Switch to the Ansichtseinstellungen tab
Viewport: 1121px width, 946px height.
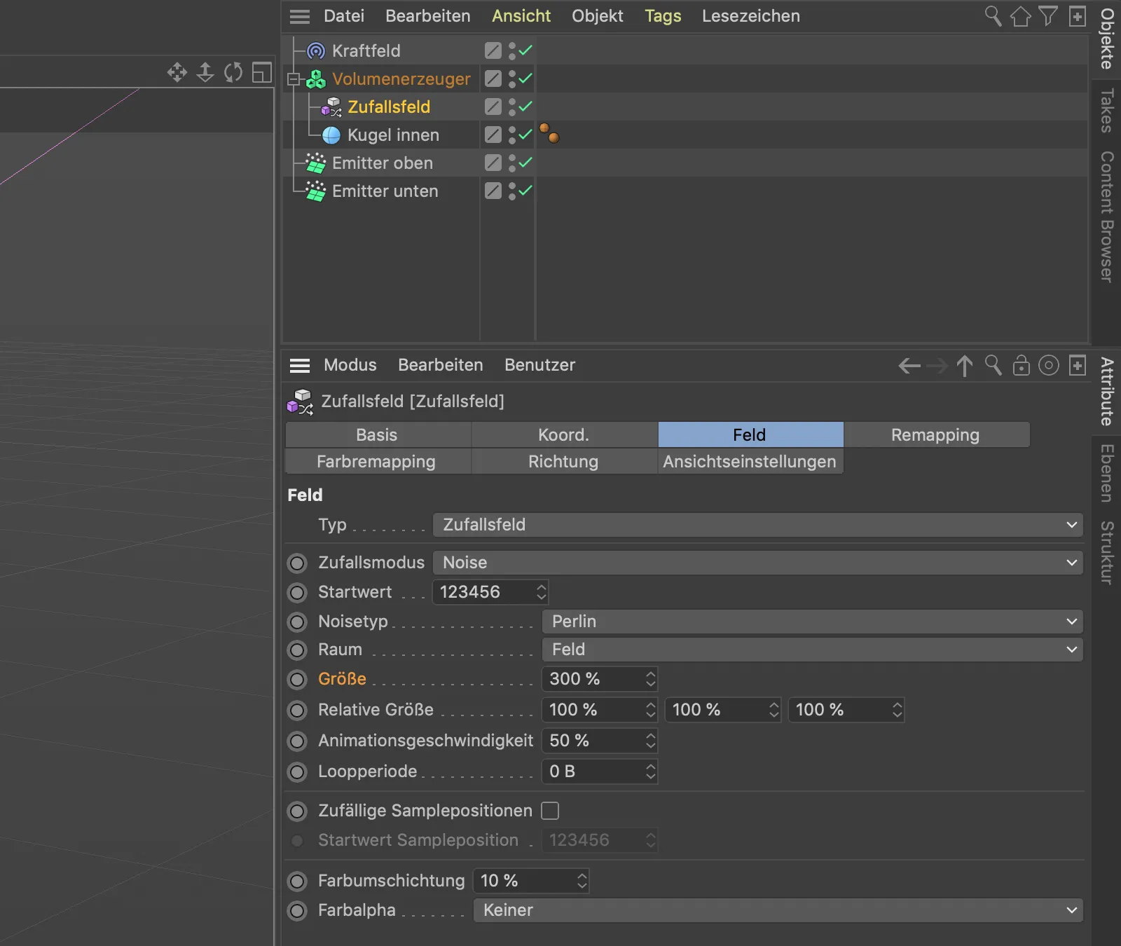click(750, 461)
